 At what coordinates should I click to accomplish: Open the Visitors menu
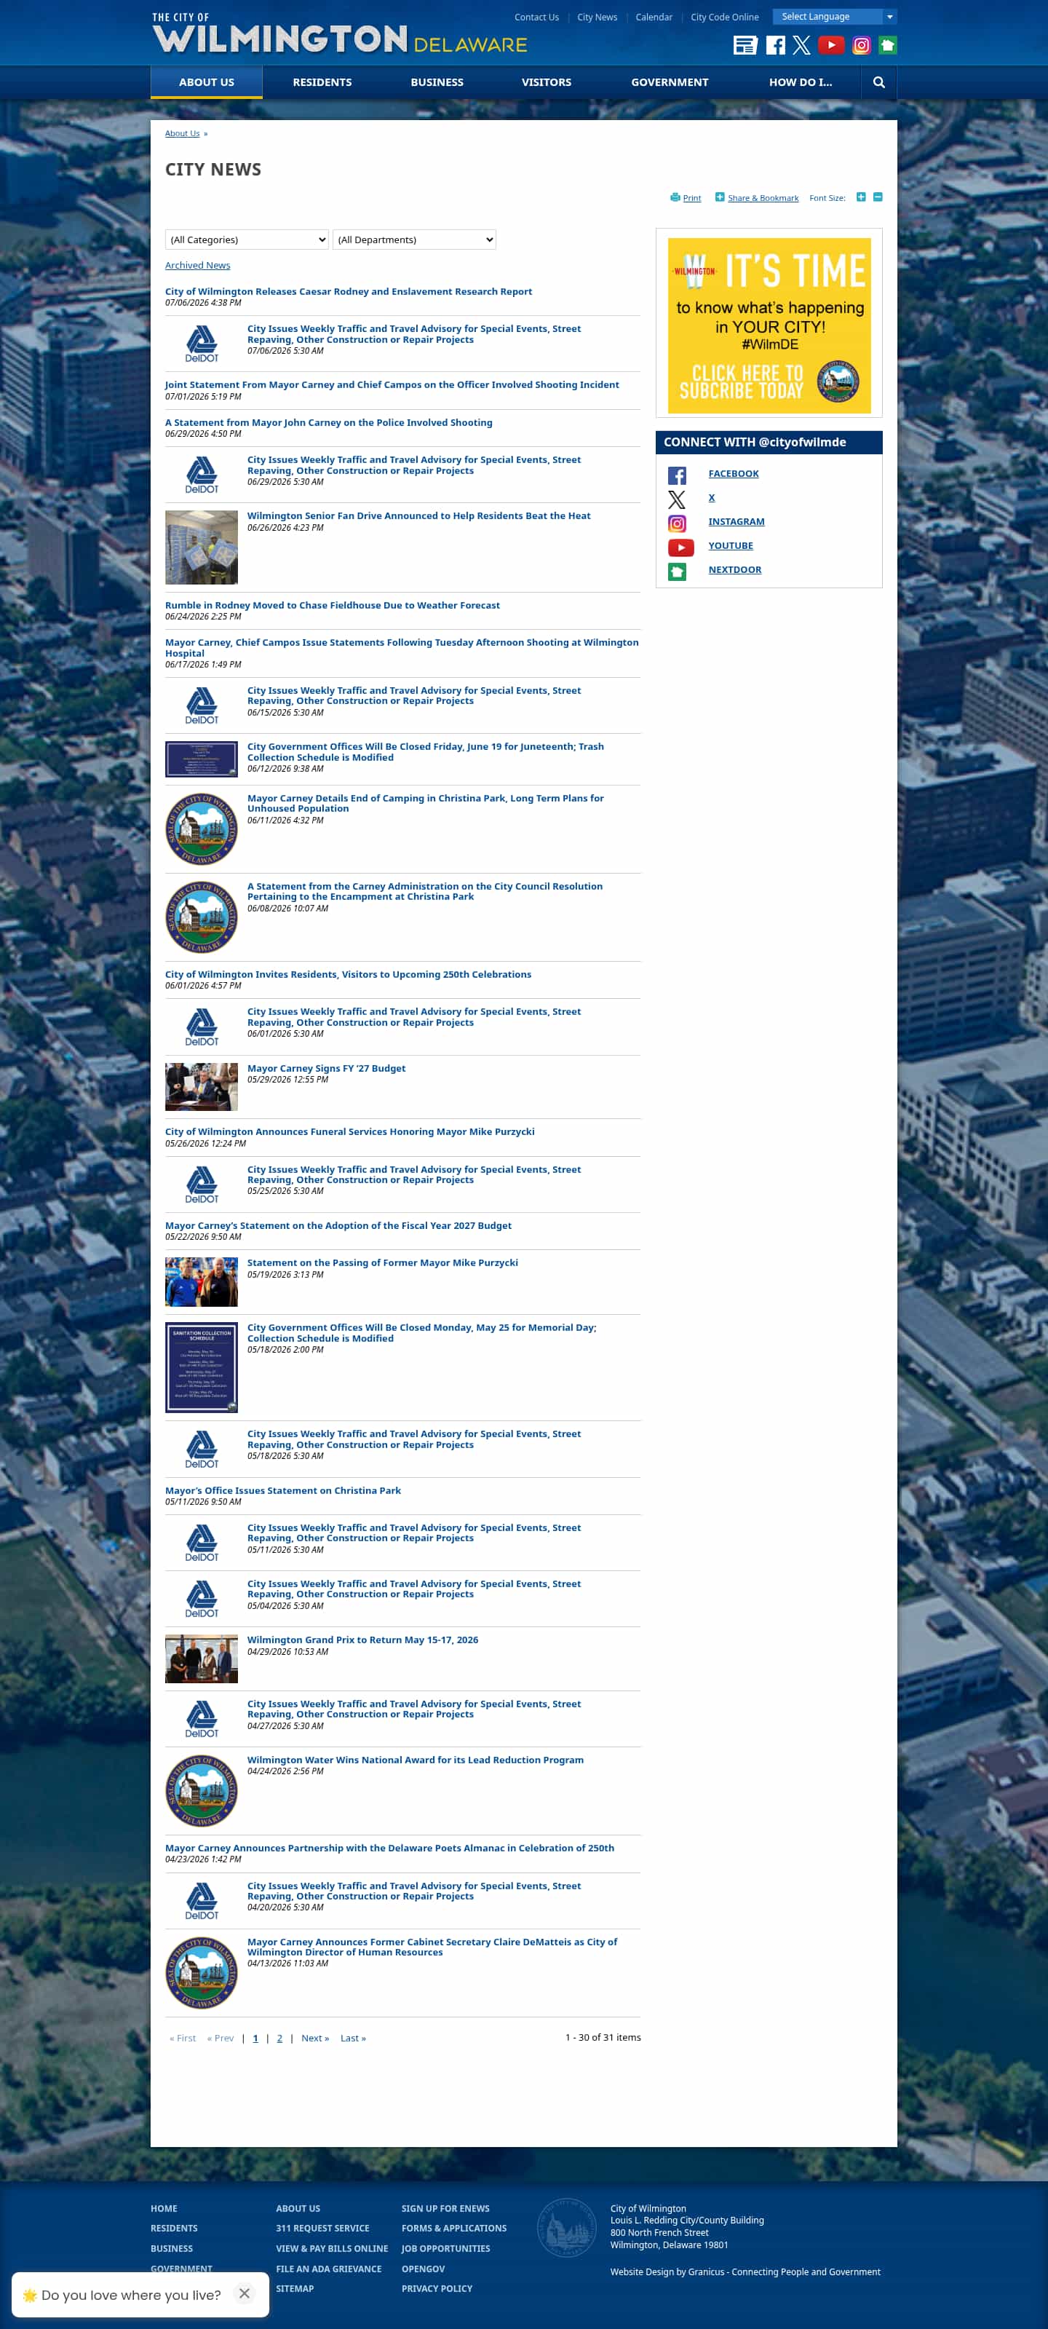click(547, 82)
